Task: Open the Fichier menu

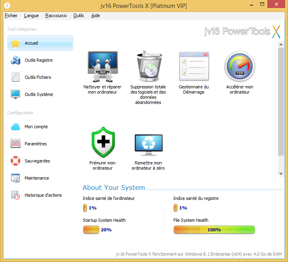Action: tap(11, 16)
